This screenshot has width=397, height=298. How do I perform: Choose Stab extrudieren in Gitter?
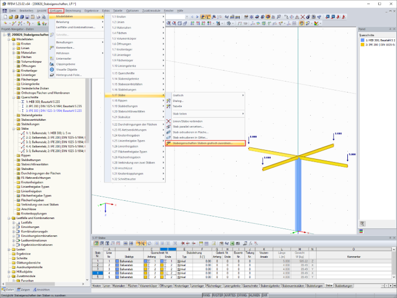[205, 137]
